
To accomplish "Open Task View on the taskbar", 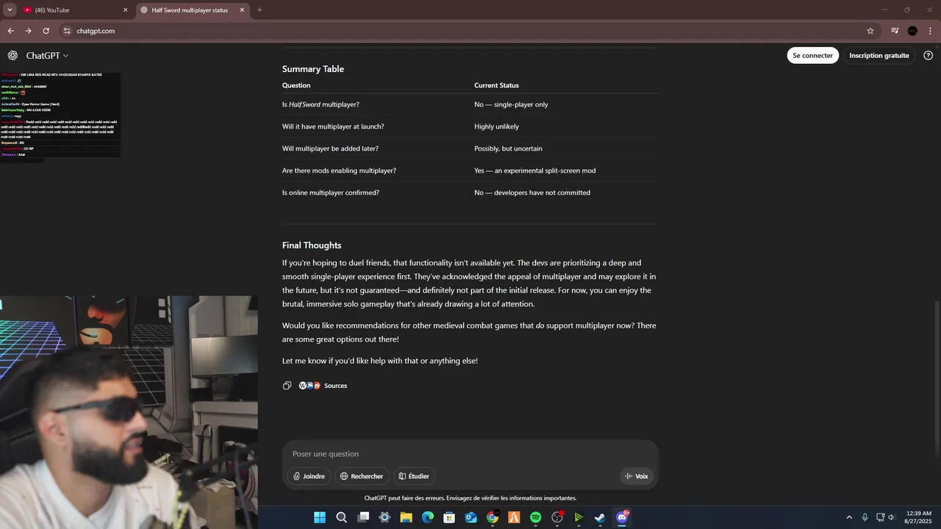I will coord(363,517).
